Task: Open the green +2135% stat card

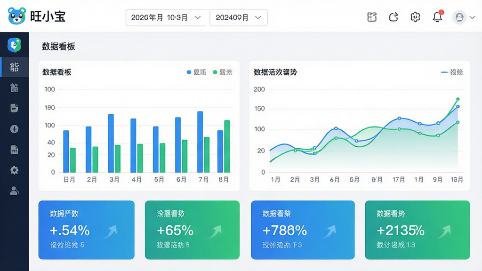Action: tap(418, 230)
